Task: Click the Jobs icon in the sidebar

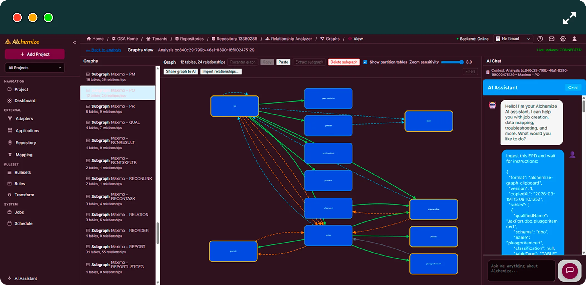Action: click(x=9, y=212)
